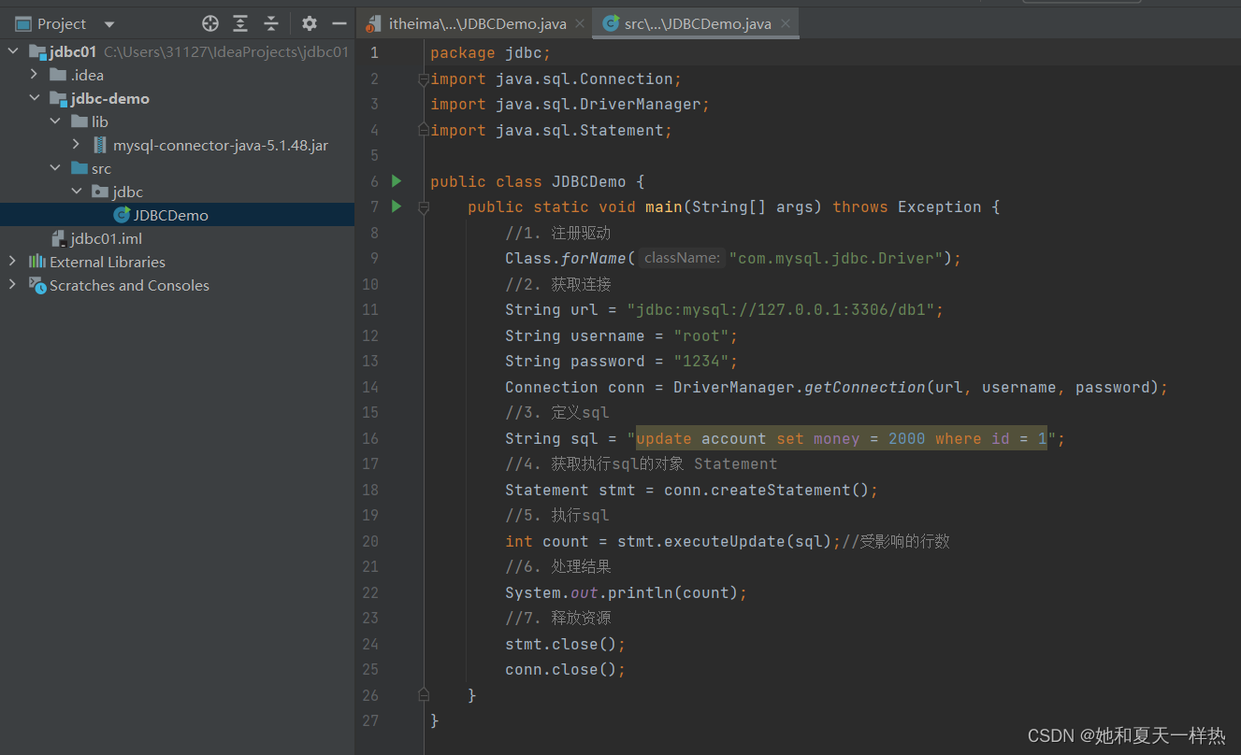The width and height of the screenshot is (1241, 755).
Task: Click "root" username string
Action: pyautogui.click(x=700, y=335)
